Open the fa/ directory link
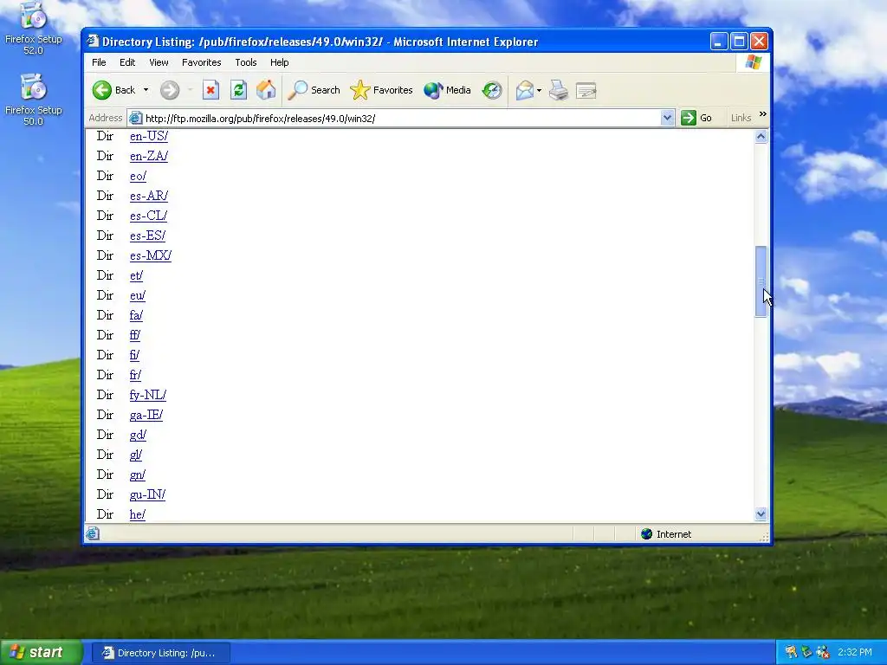 pyautogui.click(x=136, y=315)
